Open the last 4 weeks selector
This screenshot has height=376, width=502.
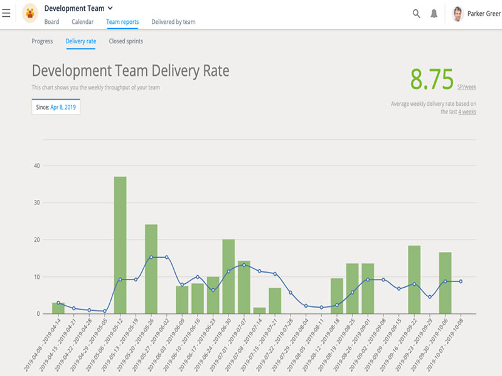coord(467,112)
